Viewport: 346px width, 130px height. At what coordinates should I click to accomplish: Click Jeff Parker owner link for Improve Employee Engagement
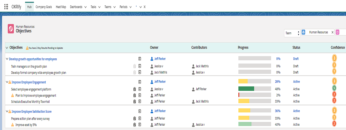click(x=160, y=82)
